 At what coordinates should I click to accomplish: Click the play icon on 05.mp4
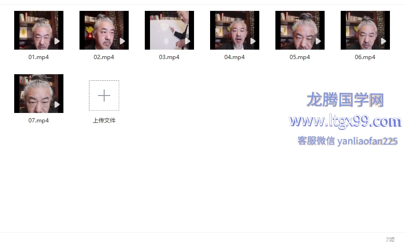pyautogui.click(x=318, y=41)
